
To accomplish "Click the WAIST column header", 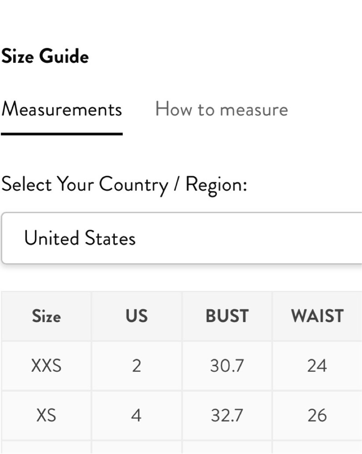I will 317,316.
